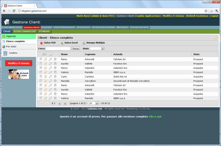
Task: Open the Problemi sub-tab
Action: 44,31
